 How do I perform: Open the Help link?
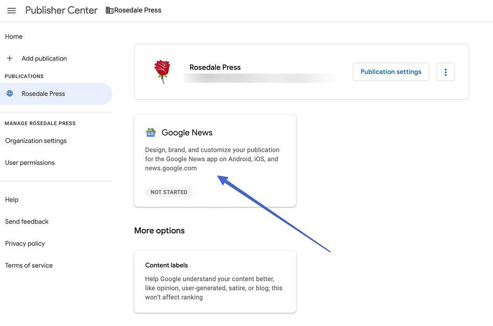click(12, 199)
